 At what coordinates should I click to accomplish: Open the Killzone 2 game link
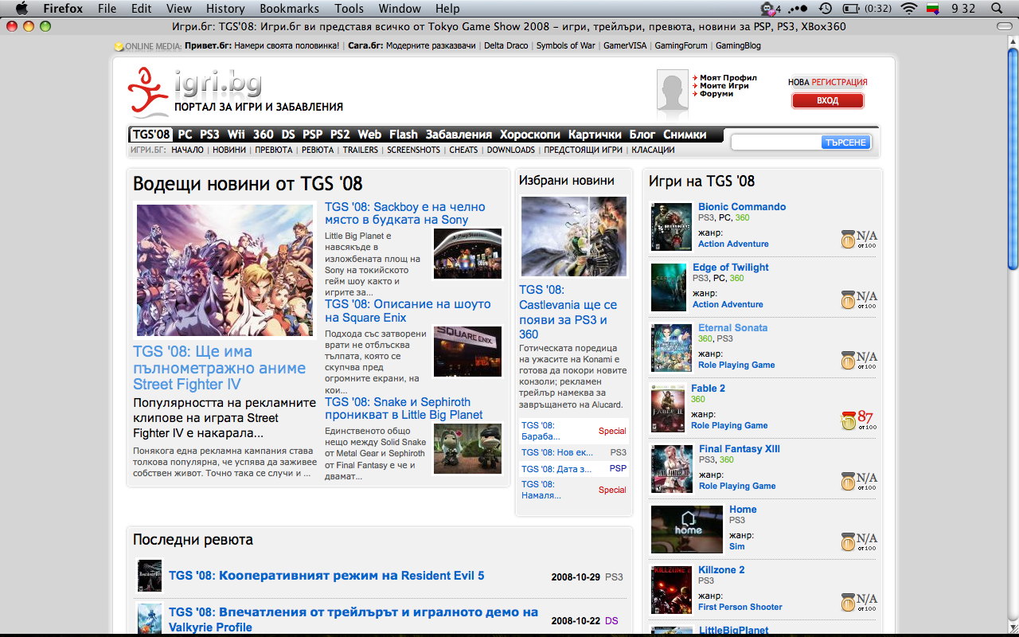[721, 570]
